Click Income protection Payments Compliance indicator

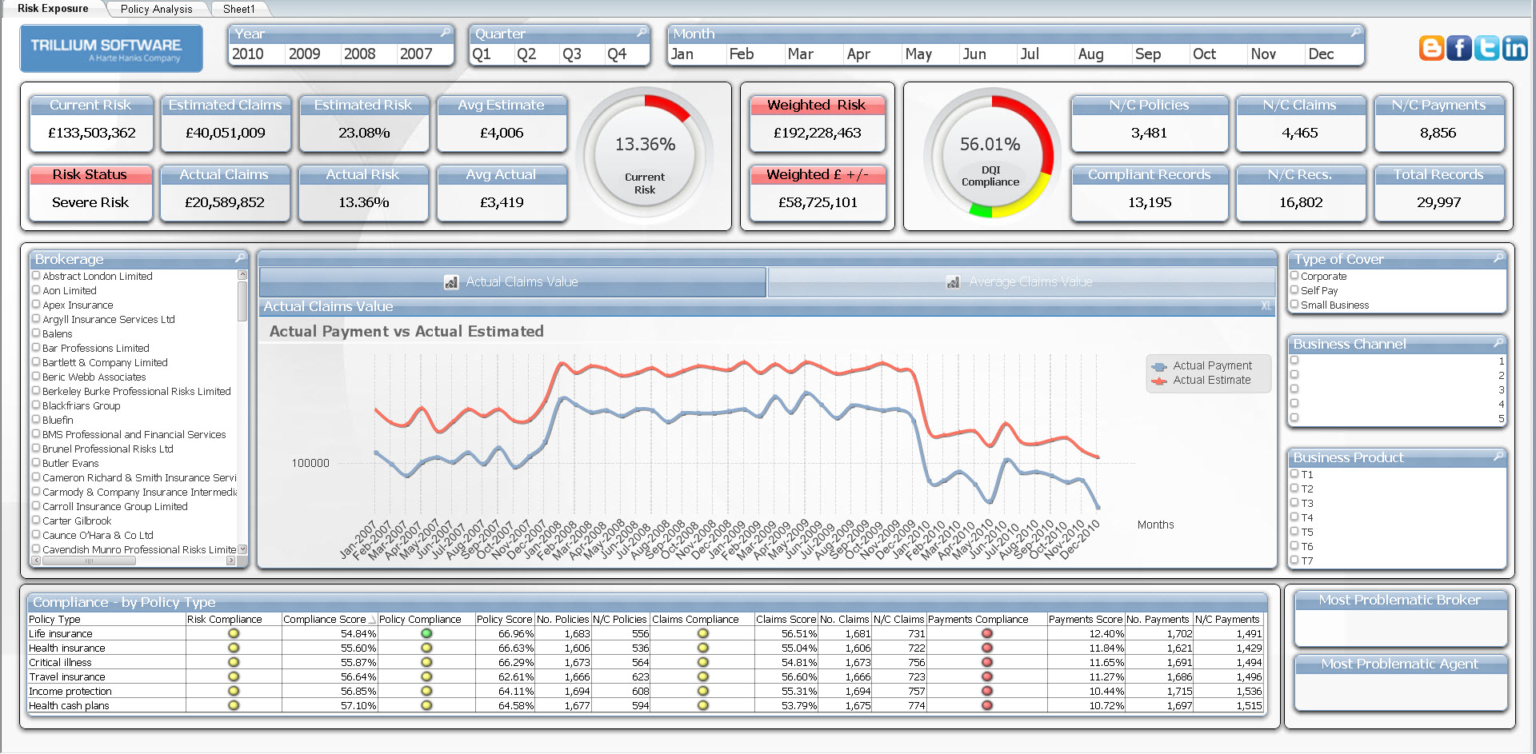(987, 691)
